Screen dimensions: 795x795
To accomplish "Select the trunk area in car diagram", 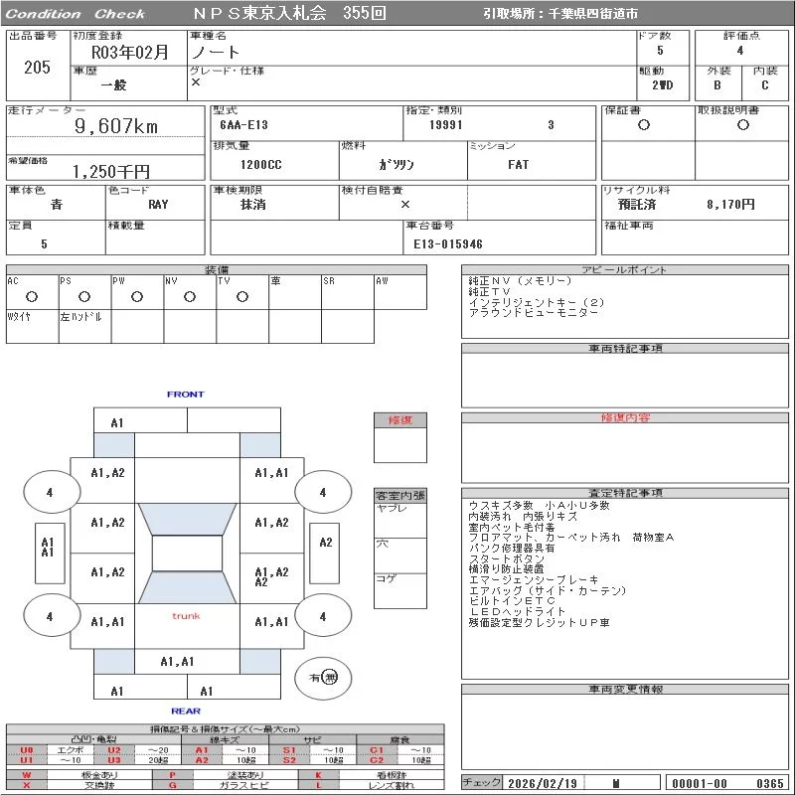I will (186, 618).
